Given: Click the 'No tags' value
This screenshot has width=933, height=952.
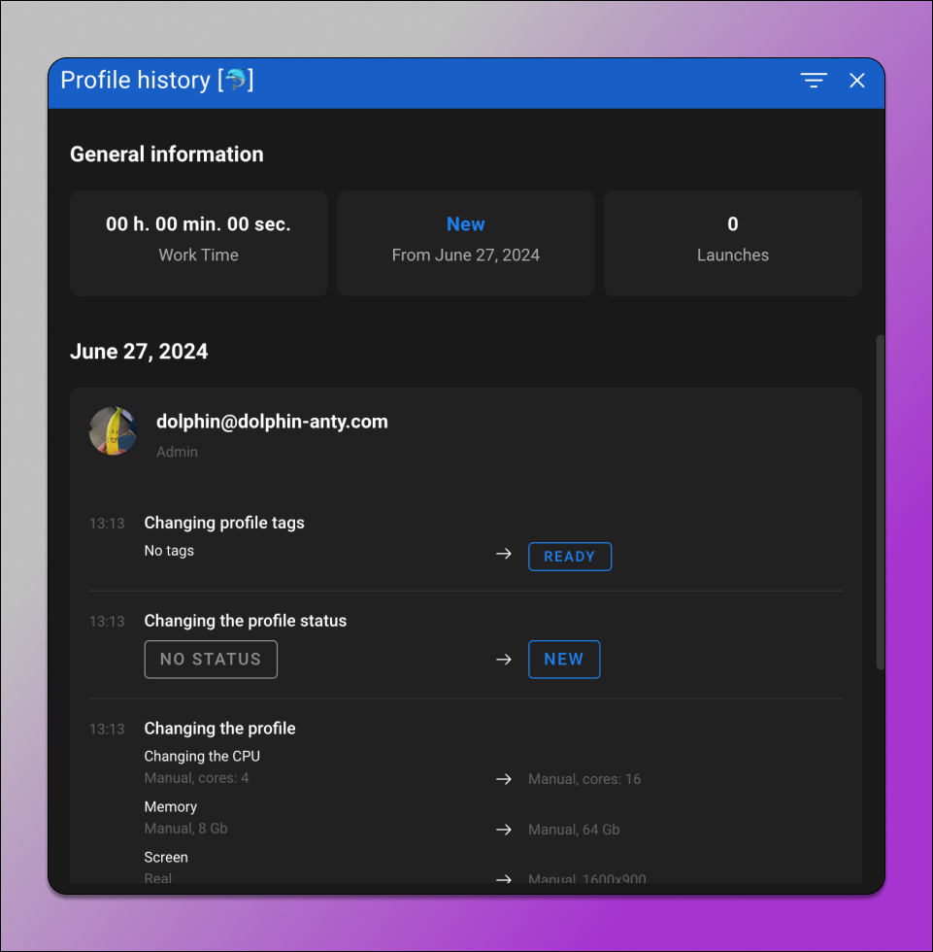Looking at the screenshot, I should point(169,551).
